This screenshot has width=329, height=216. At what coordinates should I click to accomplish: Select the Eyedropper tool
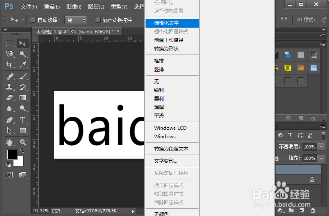tap(23, 64)
